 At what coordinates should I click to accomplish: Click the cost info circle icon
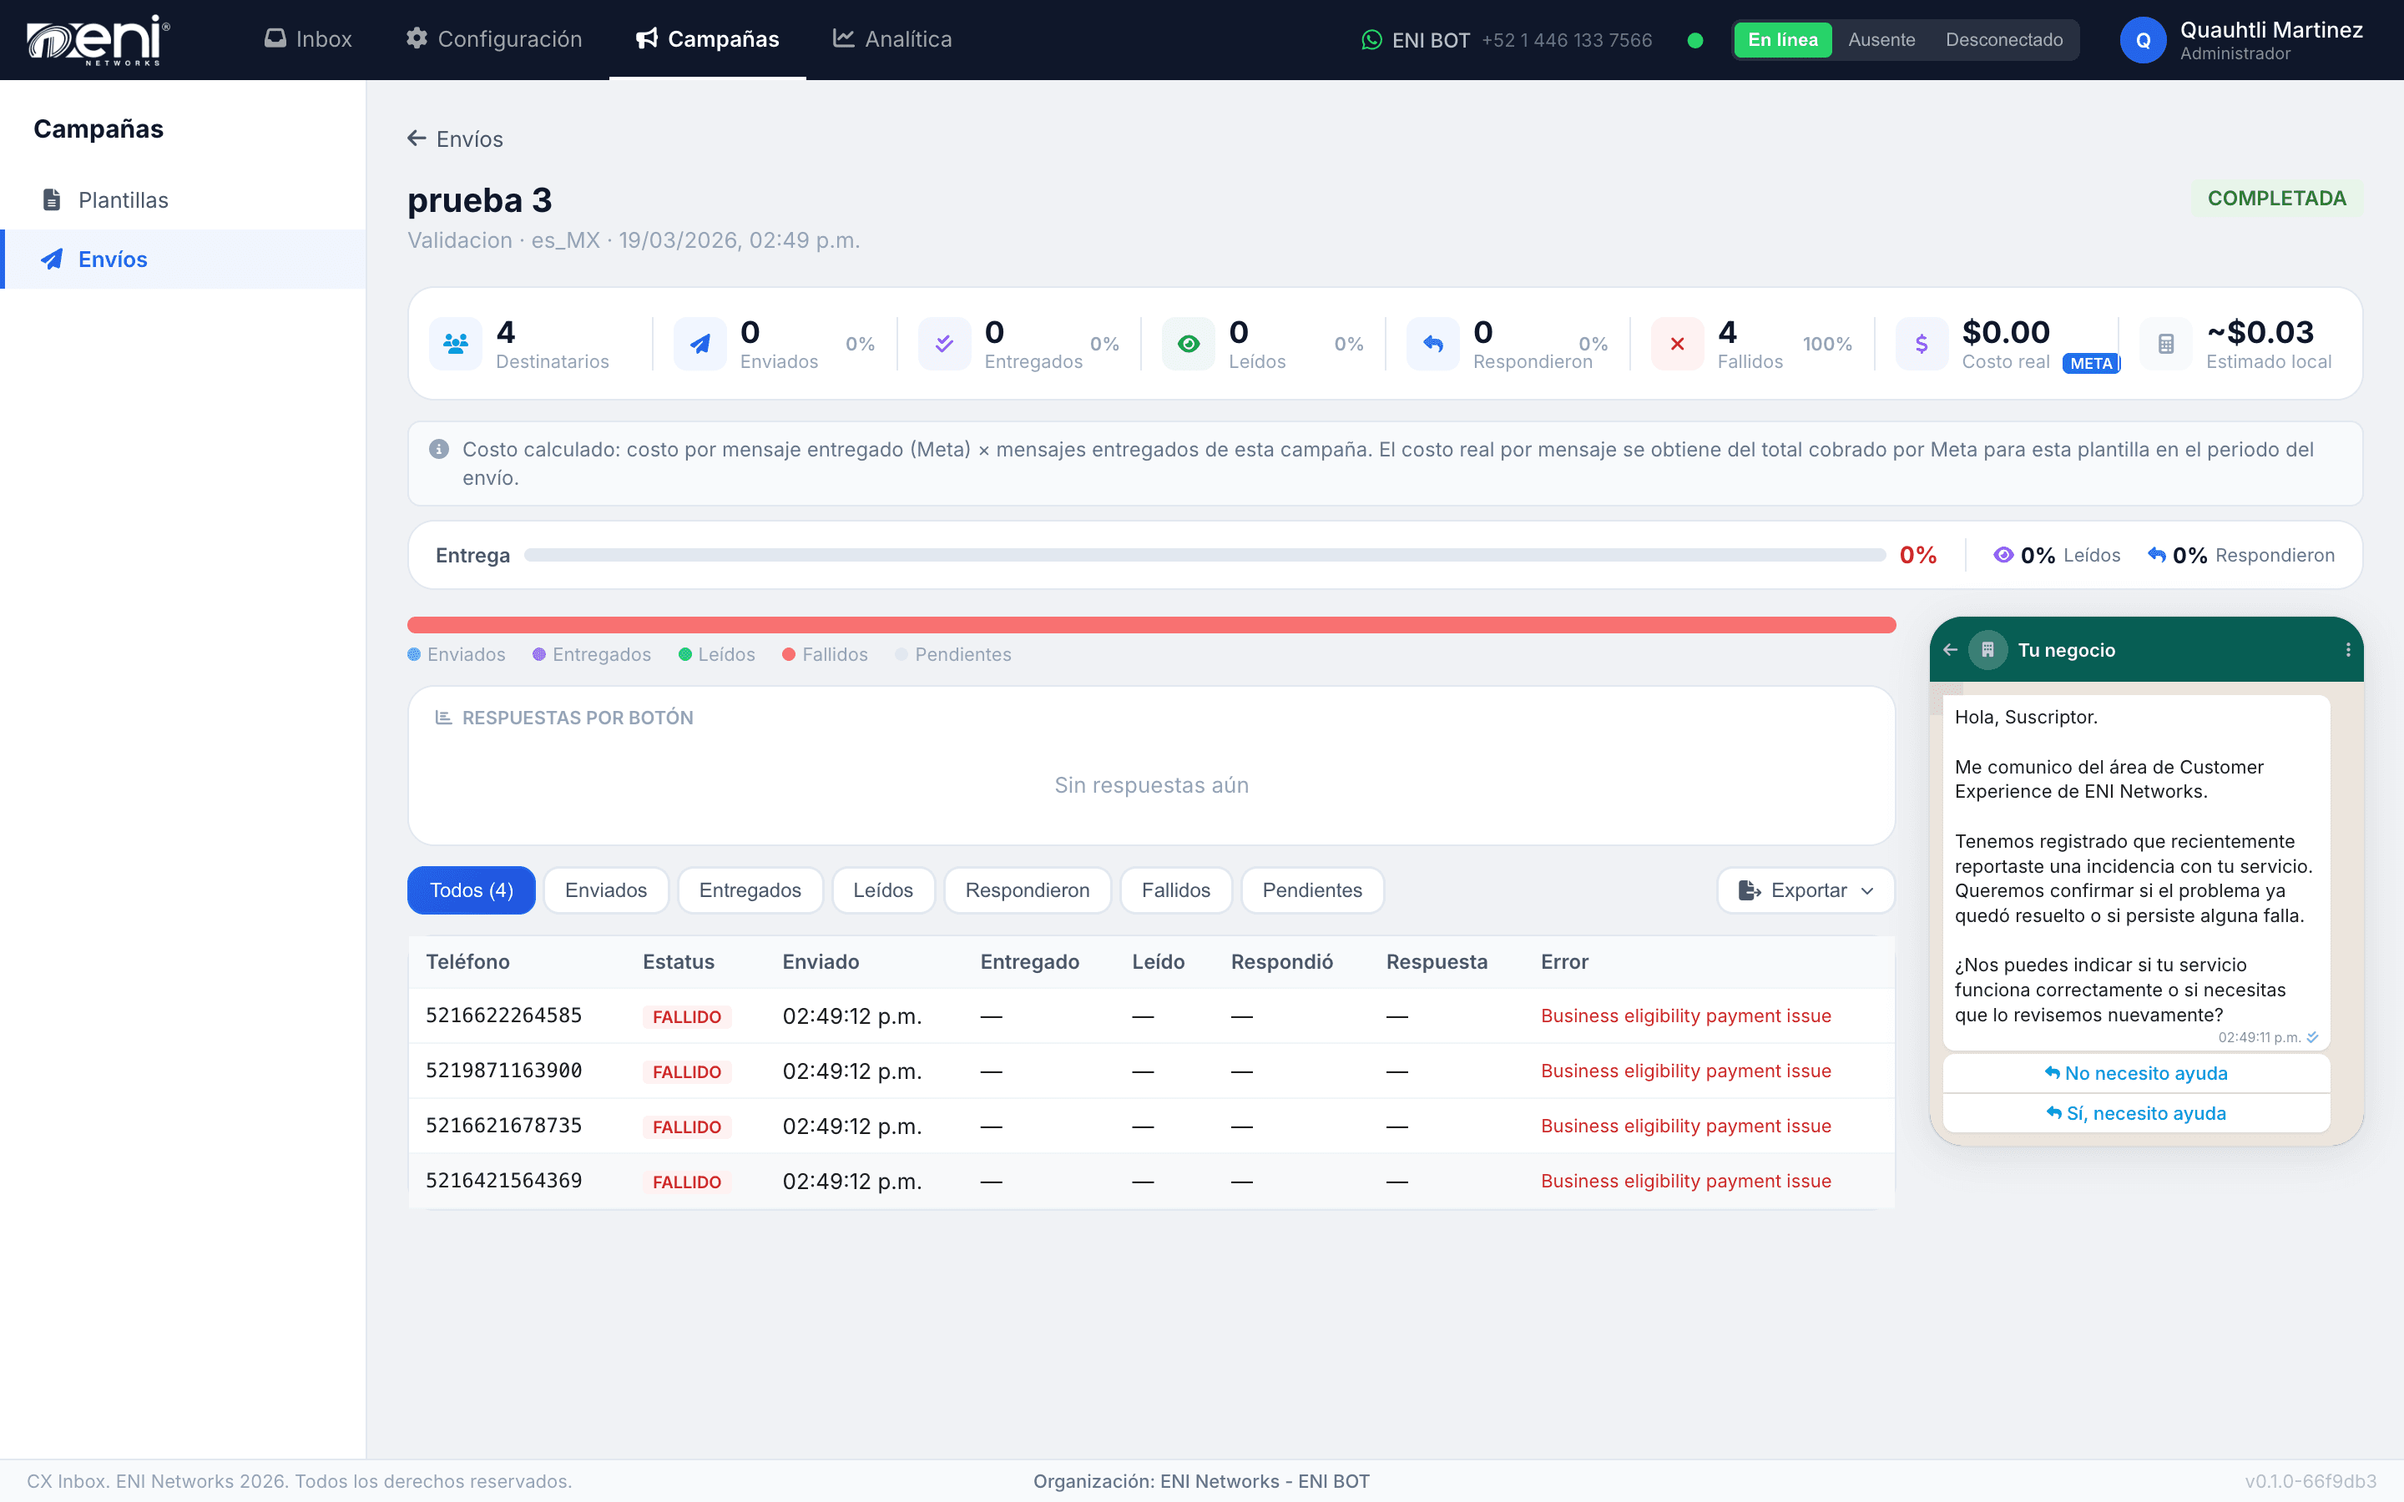click(x=438, y=449)
